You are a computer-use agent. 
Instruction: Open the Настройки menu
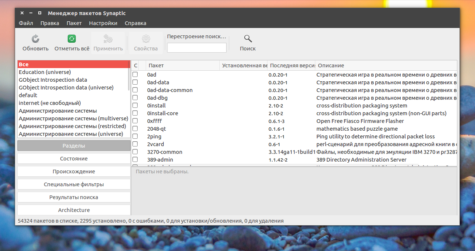pyautogui.click(x=103, y=23)
